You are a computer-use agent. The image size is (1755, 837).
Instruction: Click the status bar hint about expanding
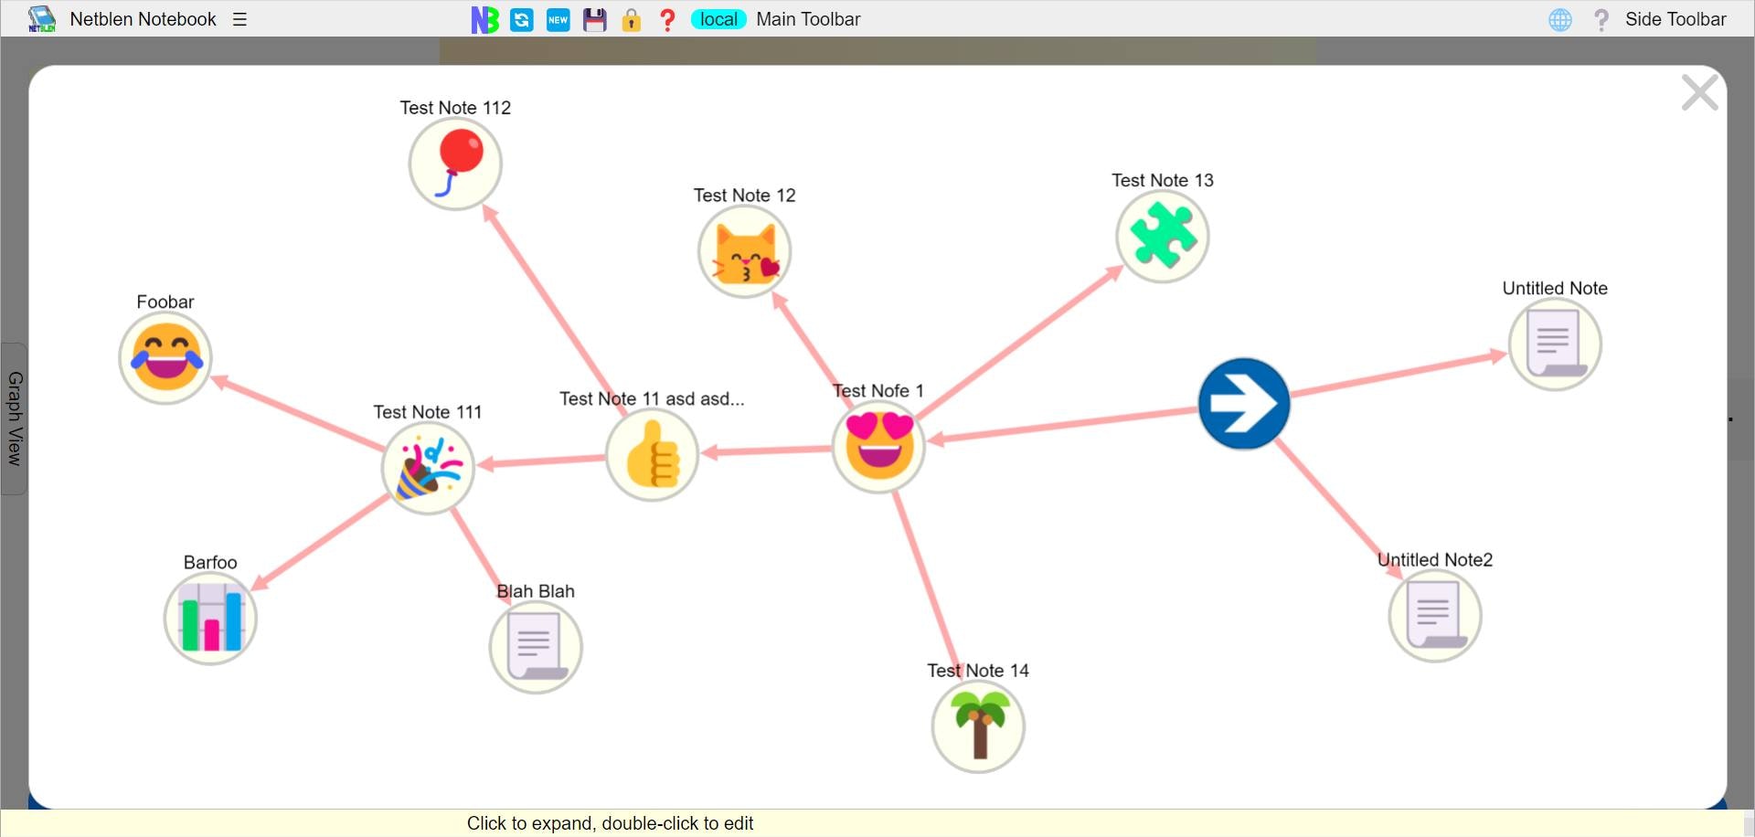610,823
